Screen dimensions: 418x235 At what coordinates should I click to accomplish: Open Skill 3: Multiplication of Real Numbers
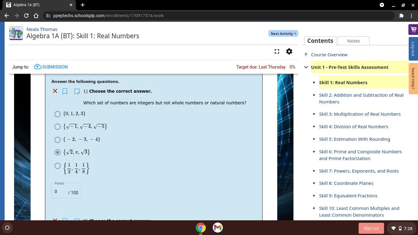pos(360,114)
